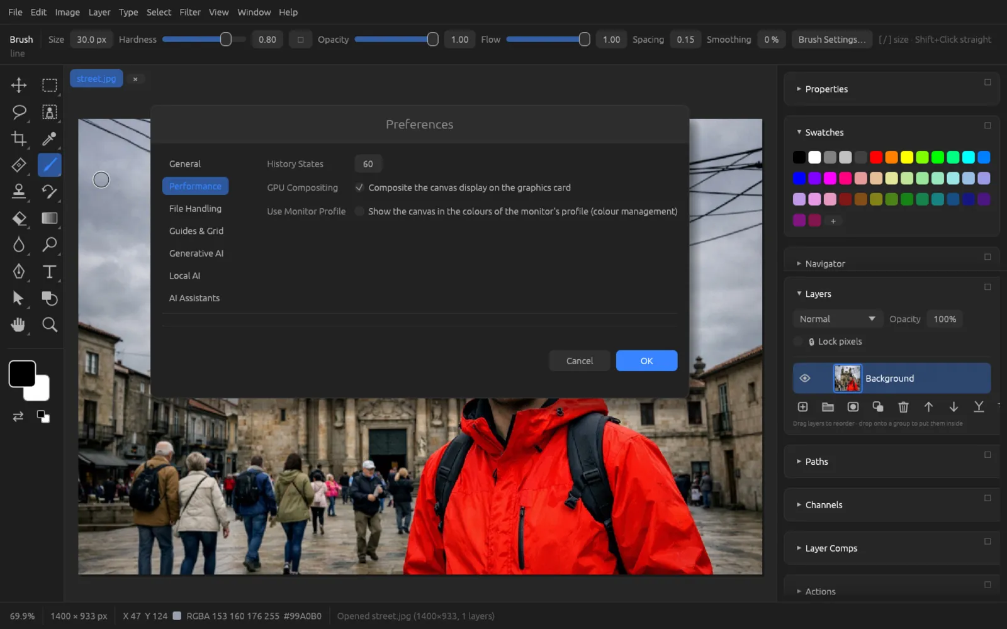Select File Handling preferences category
Image resolution: width=1007 pixels, height=629 pixels.
(195, 208)
